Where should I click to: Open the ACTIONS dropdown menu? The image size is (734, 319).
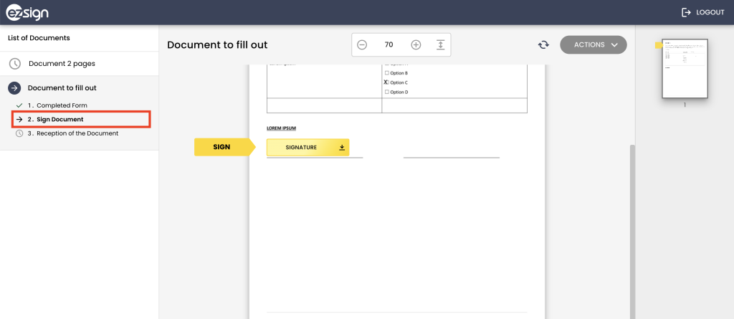pyautogui.click(x=593, y=44)
